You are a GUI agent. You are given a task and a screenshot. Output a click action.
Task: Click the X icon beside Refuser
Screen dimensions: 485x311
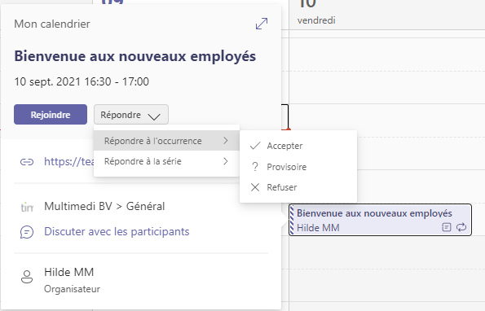click(x=255, y=187)
